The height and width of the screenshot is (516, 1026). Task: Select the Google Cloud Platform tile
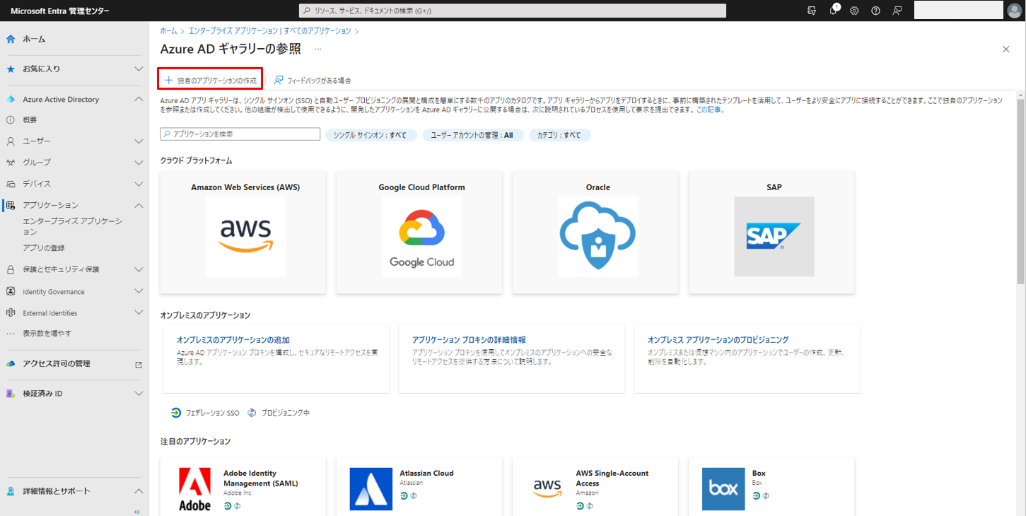pos(419,232)
